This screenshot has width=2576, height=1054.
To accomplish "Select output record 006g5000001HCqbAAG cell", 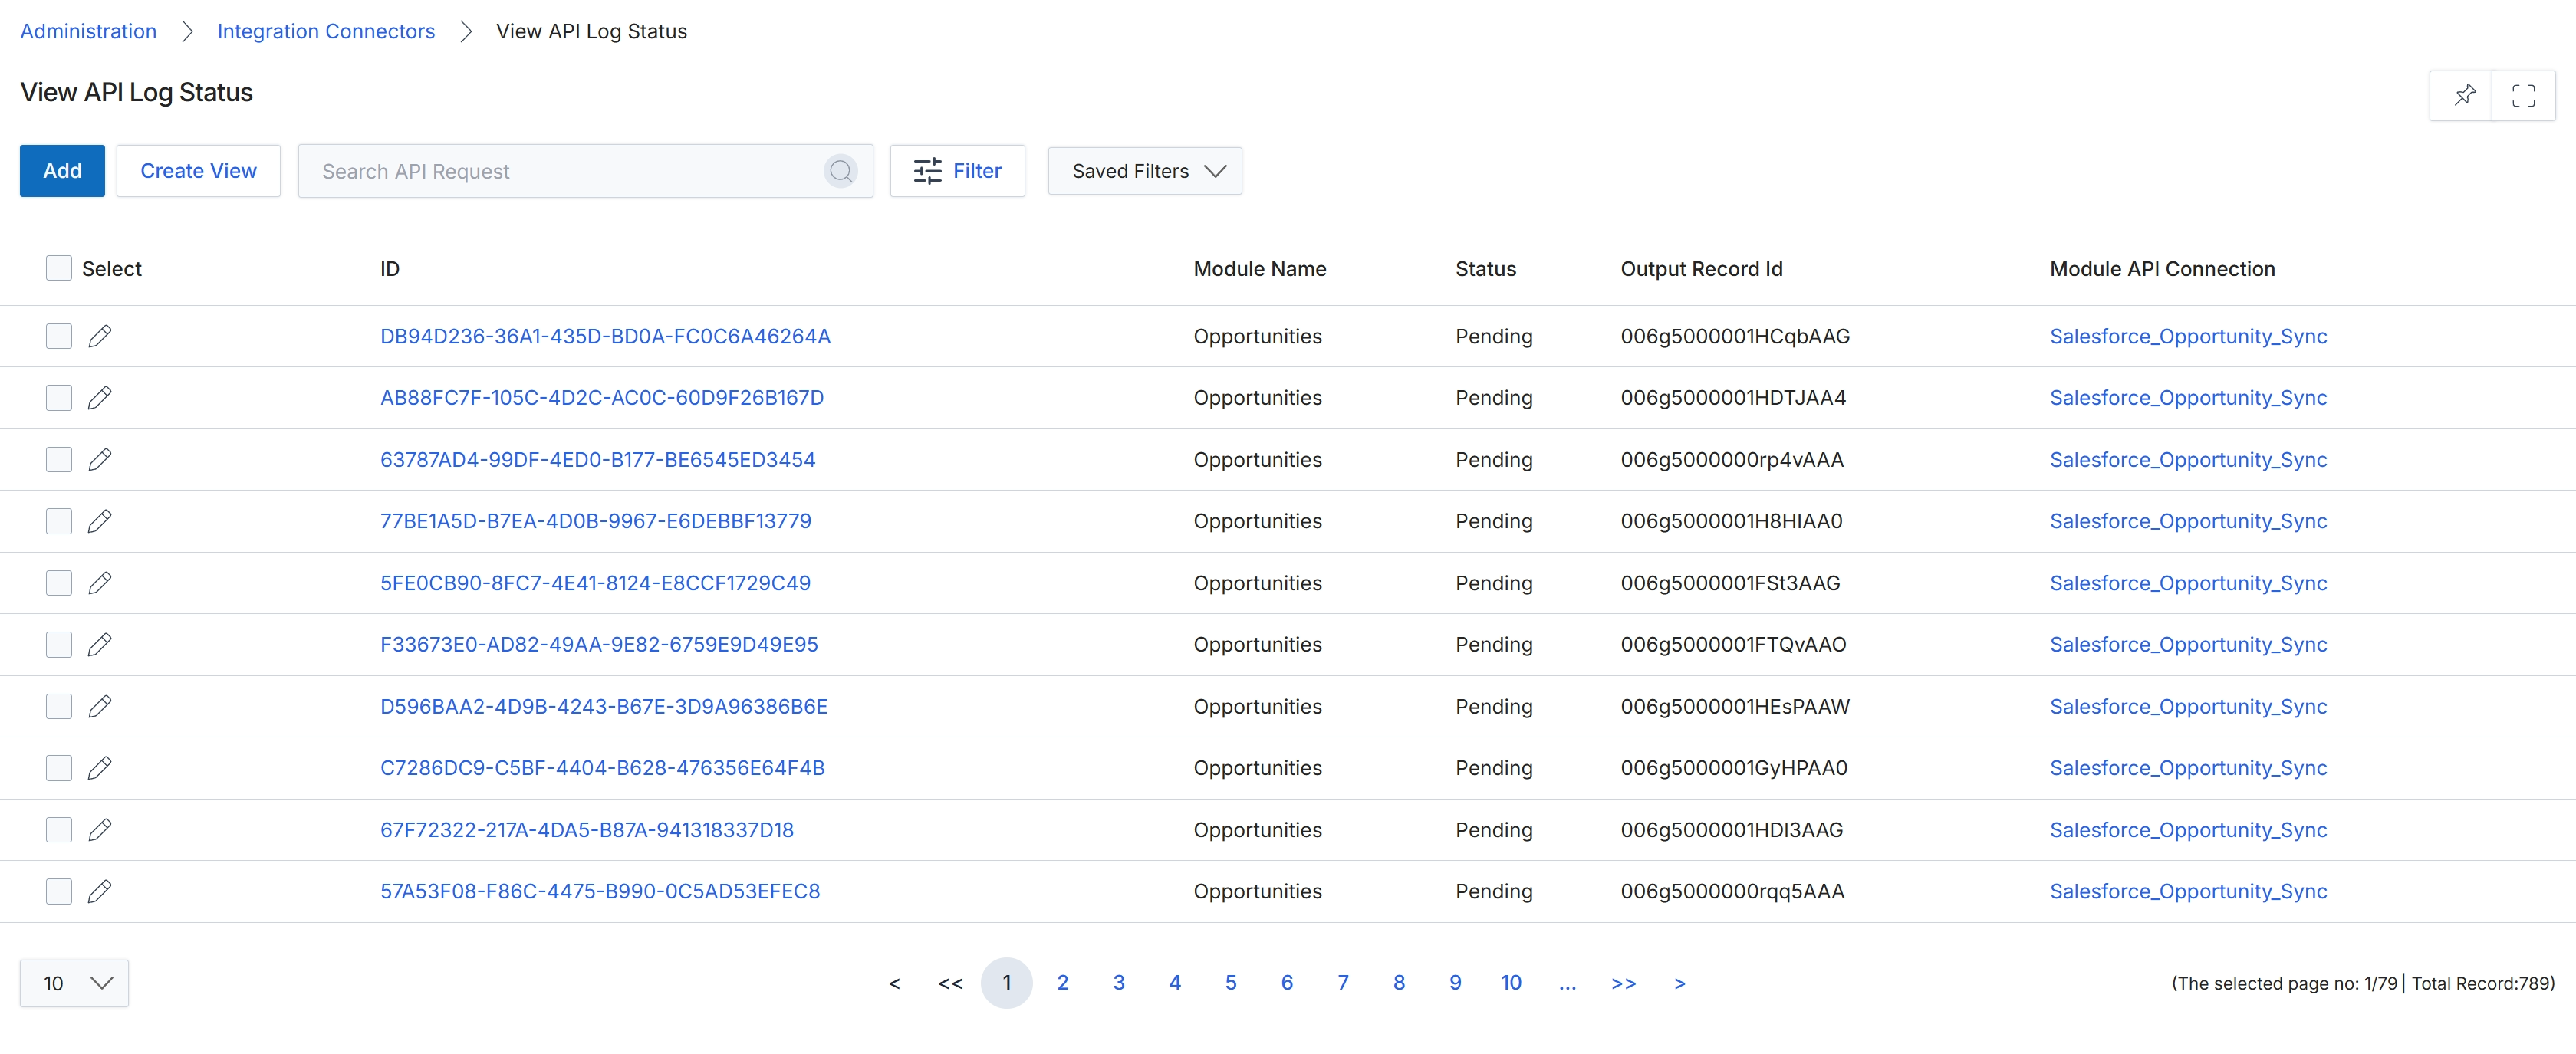I will coord(1735,336).
